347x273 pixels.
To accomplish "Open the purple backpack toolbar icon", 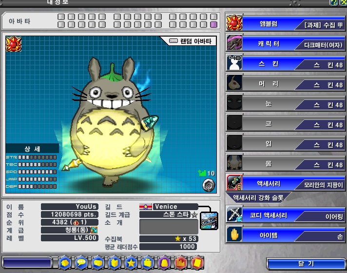I will [x=164, y=263].
